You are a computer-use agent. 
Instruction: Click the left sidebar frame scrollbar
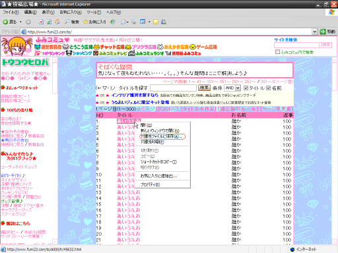(55, 151)
